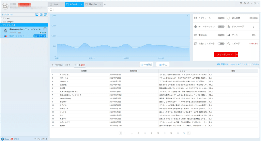Open help with the question mark title icon
261x141 pixels.
point(244,3)
